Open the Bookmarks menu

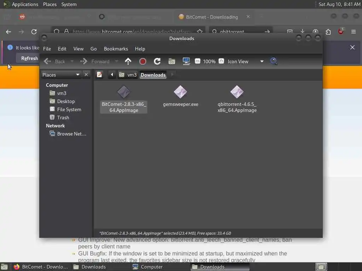coord(116,49)
